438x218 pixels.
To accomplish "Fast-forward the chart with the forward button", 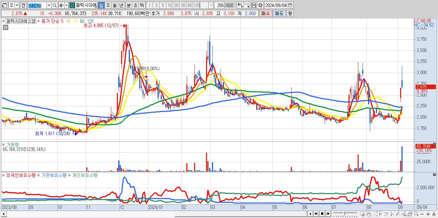I will click(328, 214).
